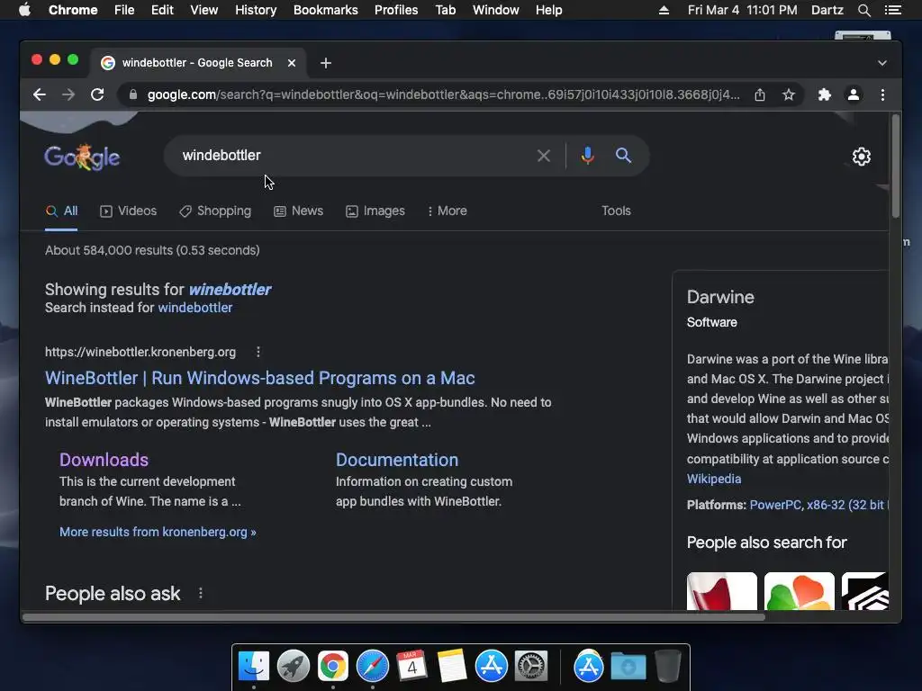The image size is (922, 691).
Task: Click the windebottler search input field
Action: [353, 156]
